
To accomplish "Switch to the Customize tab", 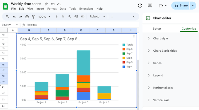I will click(189, 28).
